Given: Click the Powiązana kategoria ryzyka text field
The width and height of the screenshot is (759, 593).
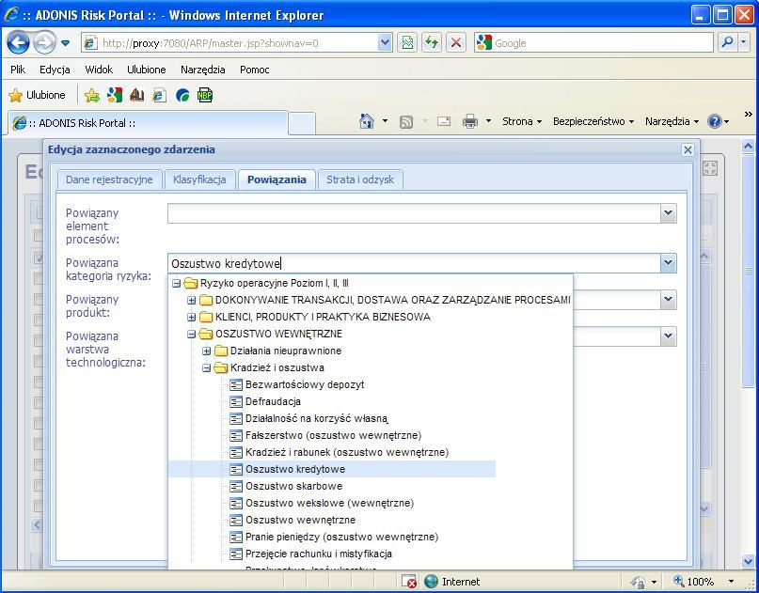Looking at the screenshot, I should point(415,264).
